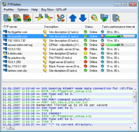The image size is (139, 132).
Task: Click the add FTP server profile icon
Action: [7, 18]
